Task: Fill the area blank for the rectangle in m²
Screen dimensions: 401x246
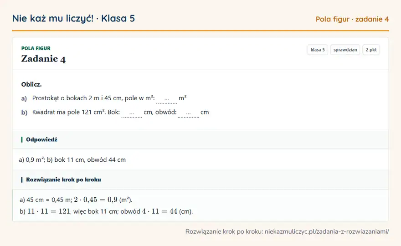Action: pos(166,99)
